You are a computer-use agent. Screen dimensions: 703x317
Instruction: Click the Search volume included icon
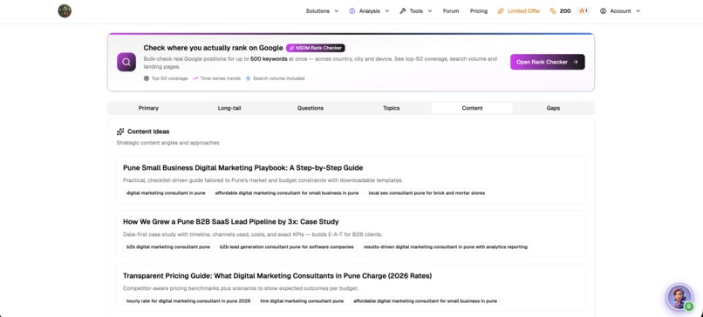point(248,78)
